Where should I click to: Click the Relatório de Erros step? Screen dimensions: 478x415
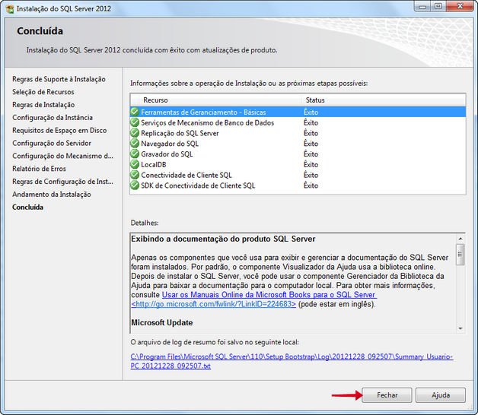[39, 169]
